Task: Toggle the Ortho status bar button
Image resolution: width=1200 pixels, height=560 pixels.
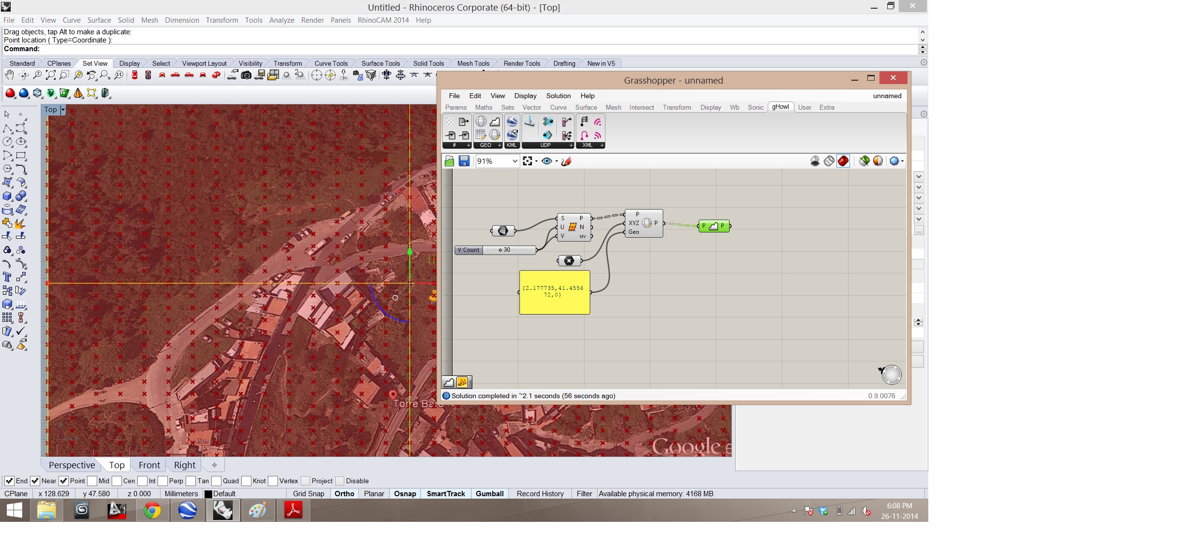Action: pyautogui.click(x=344, y=494)
